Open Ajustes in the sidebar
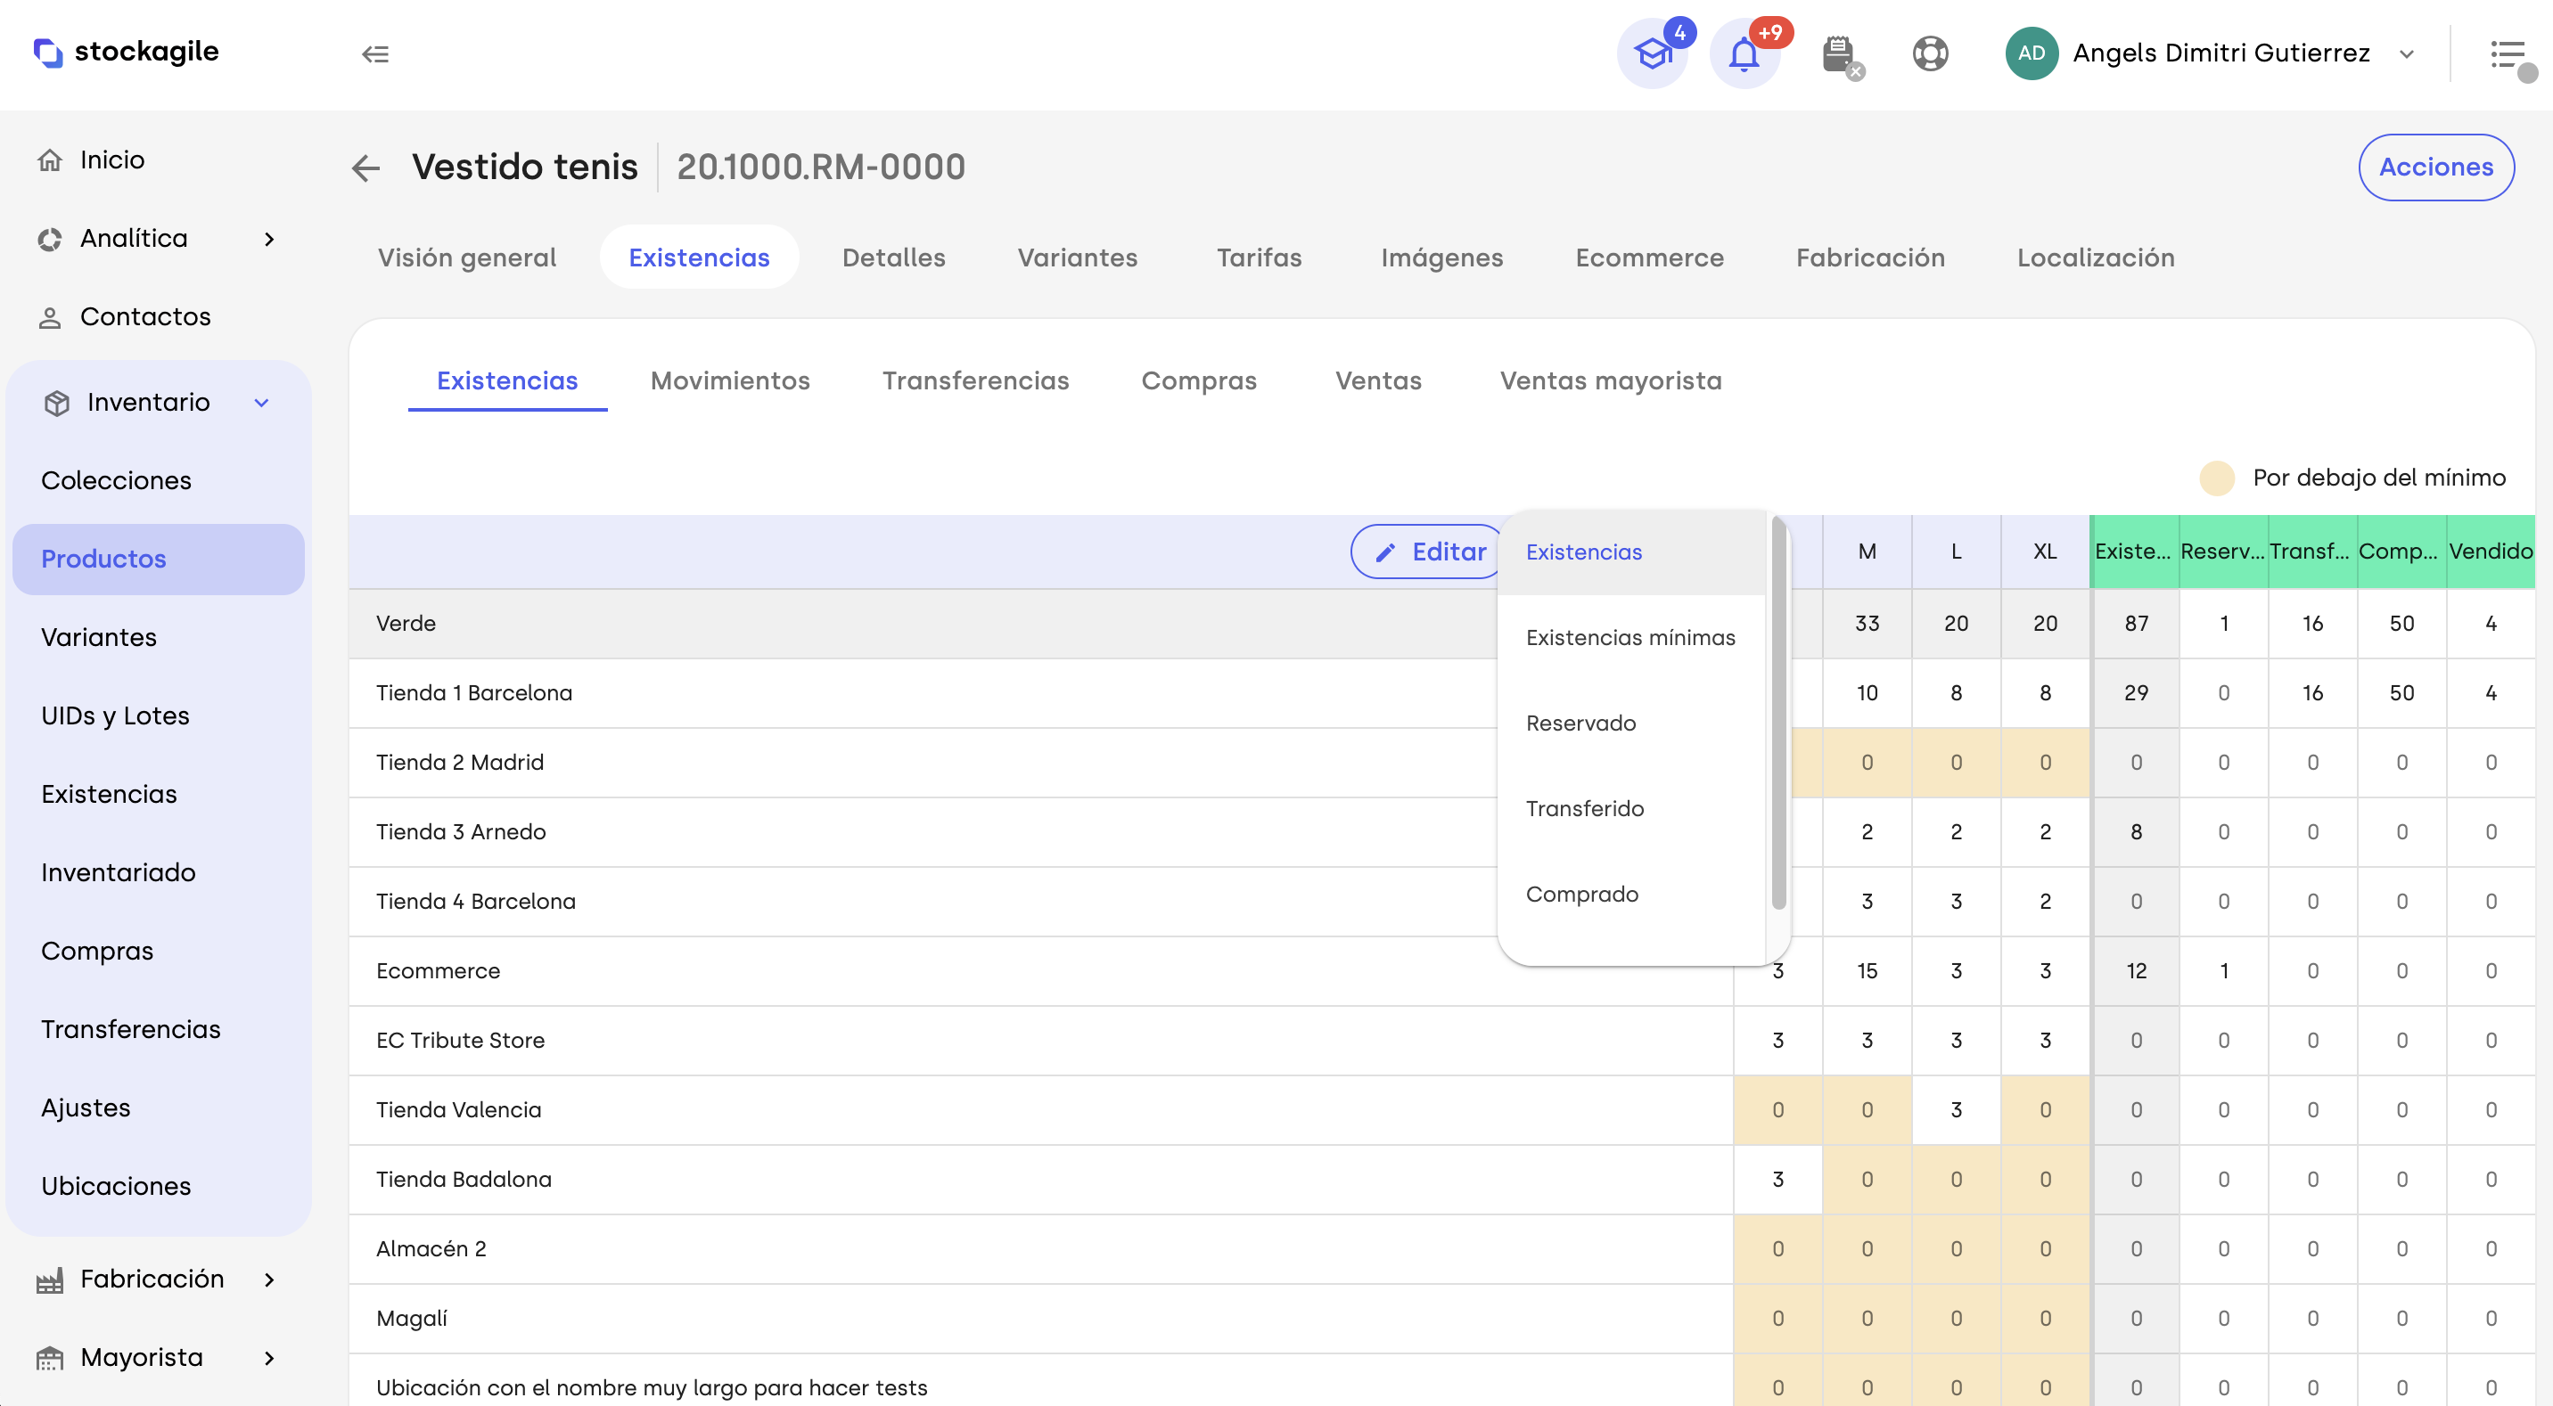Viewport: 2553px width, 1406px height. (159, 1108)
